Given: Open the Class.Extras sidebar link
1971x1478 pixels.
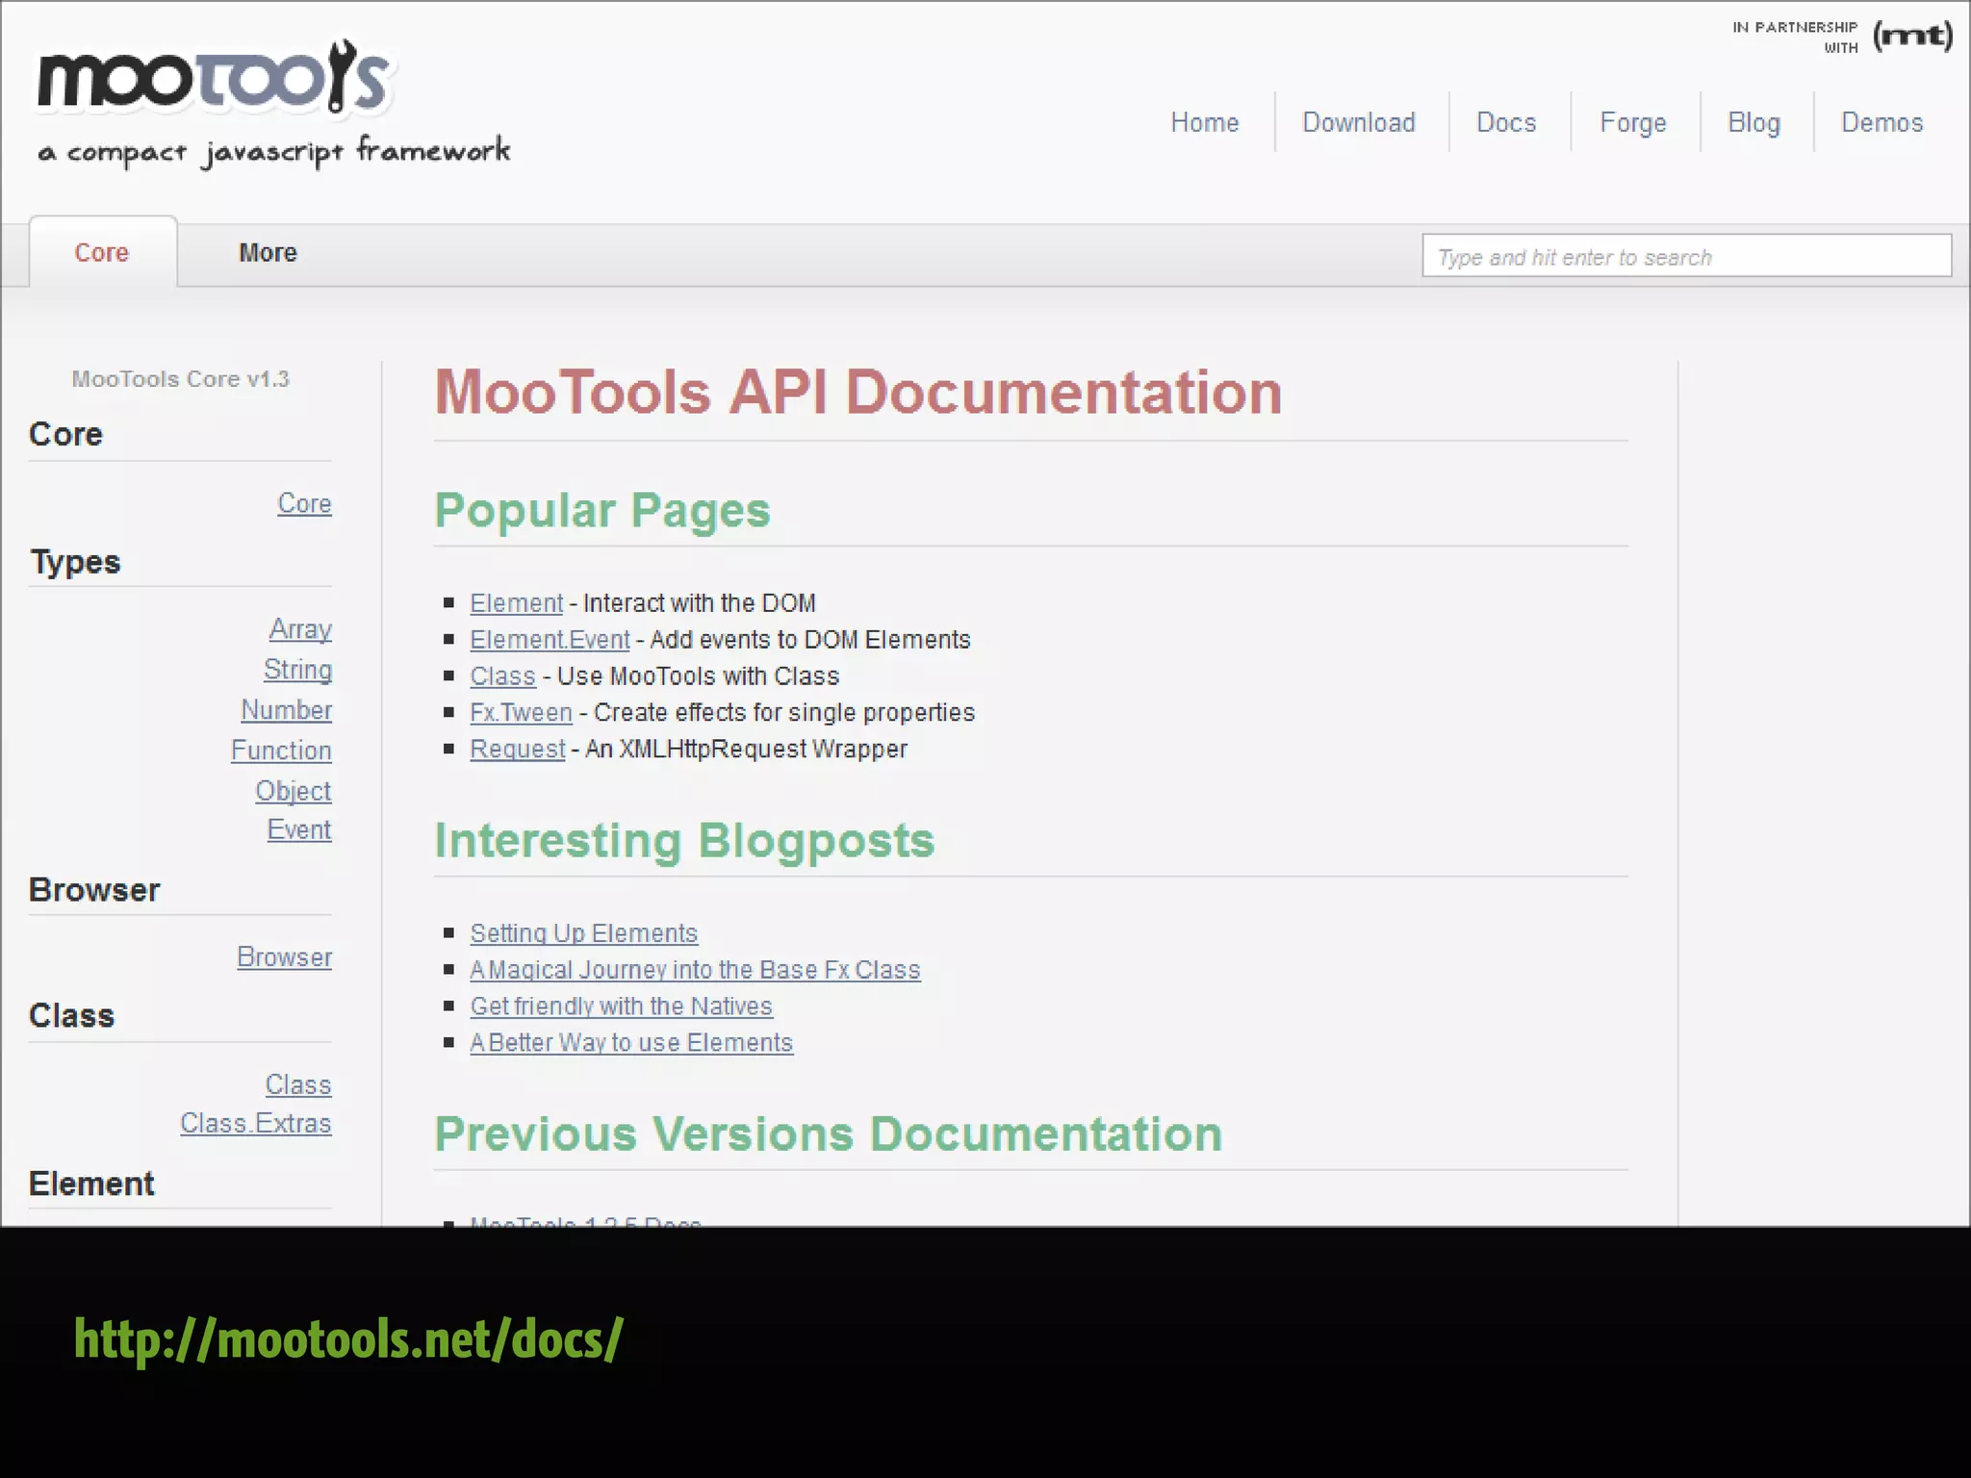Looking at the screenshot, I should (x=255, y=1123).
